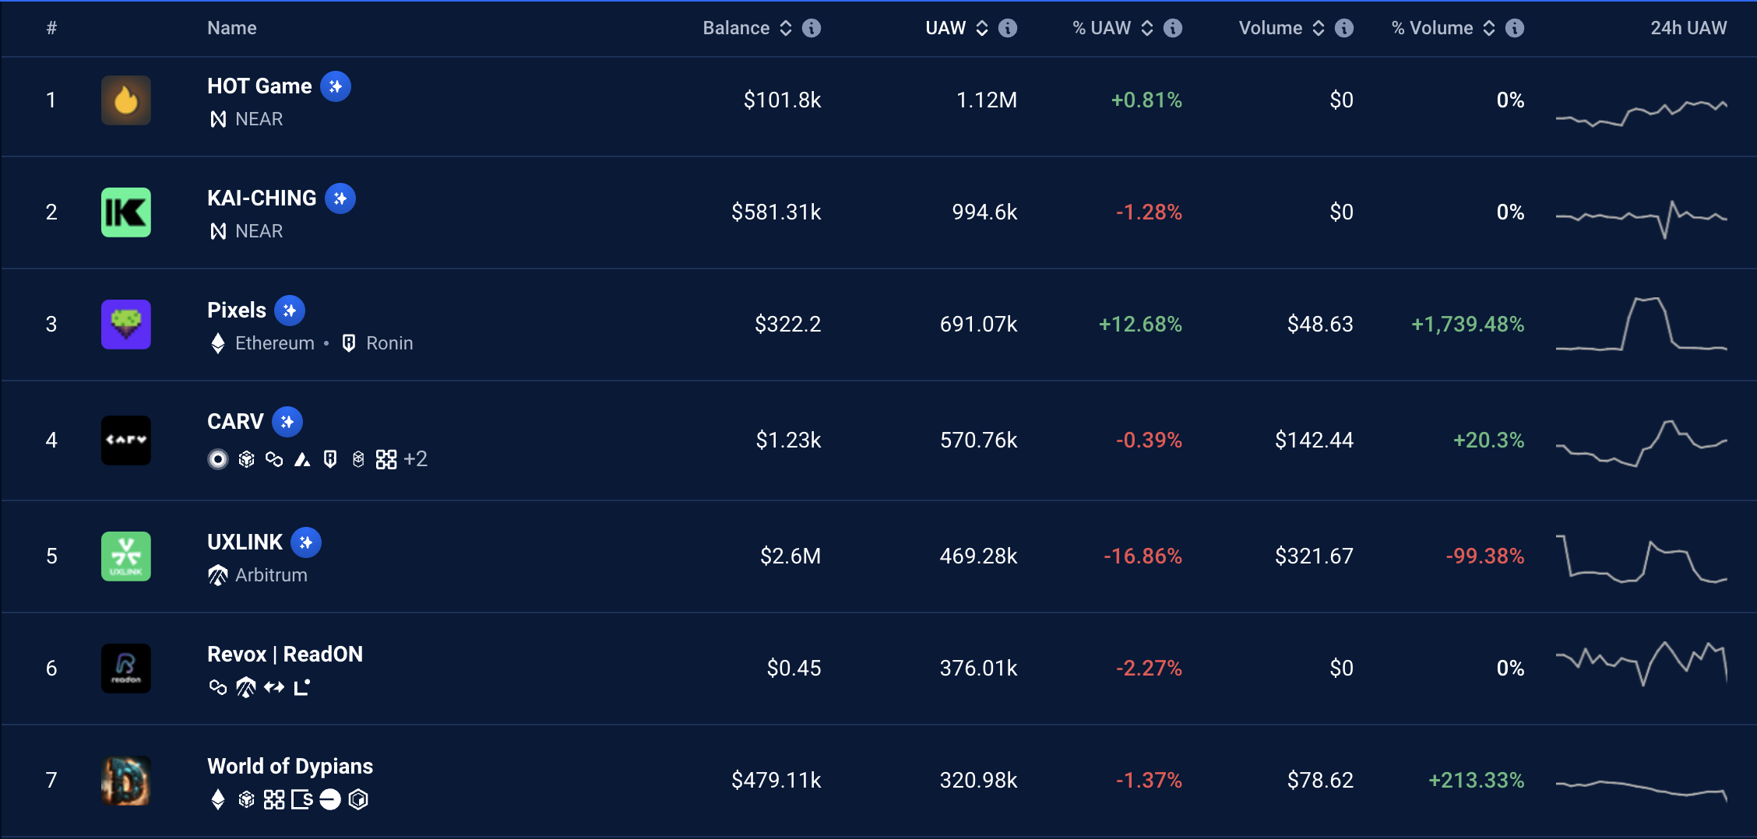Image resolution: width=1757 pixels, height=839 pixels.
Task: Go to the Pixels dapp page
Action: (x=237, y=311)
